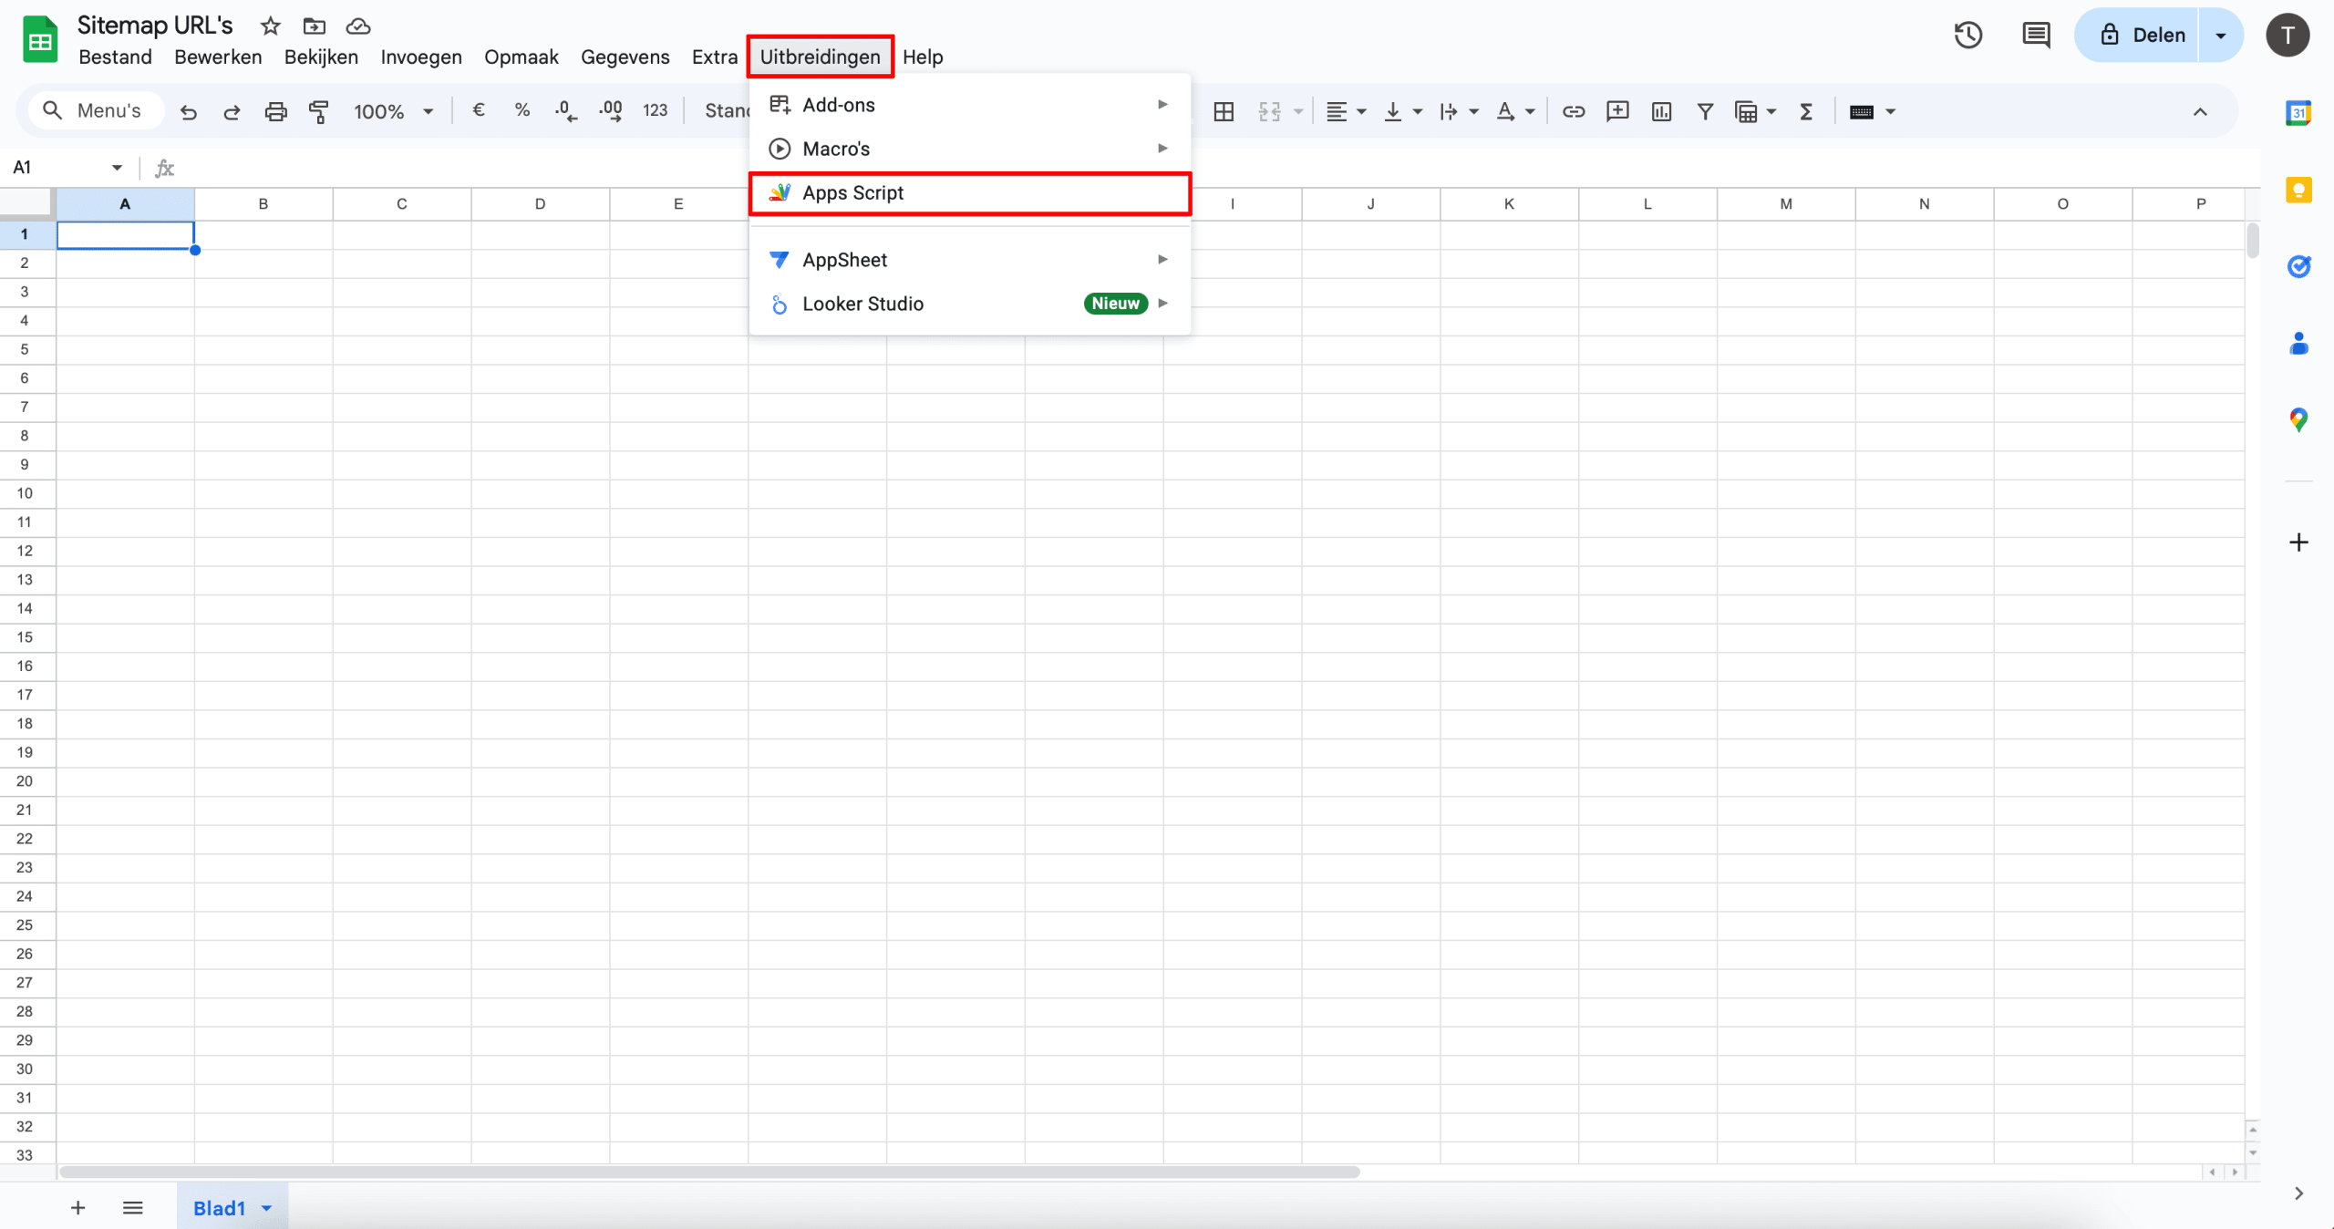
Task: Open Contacts side panel
Action: 2298,344
